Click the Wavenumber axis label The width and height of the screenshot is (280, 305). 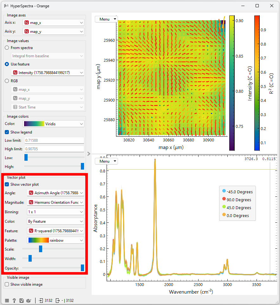click(x=191, y=292)
